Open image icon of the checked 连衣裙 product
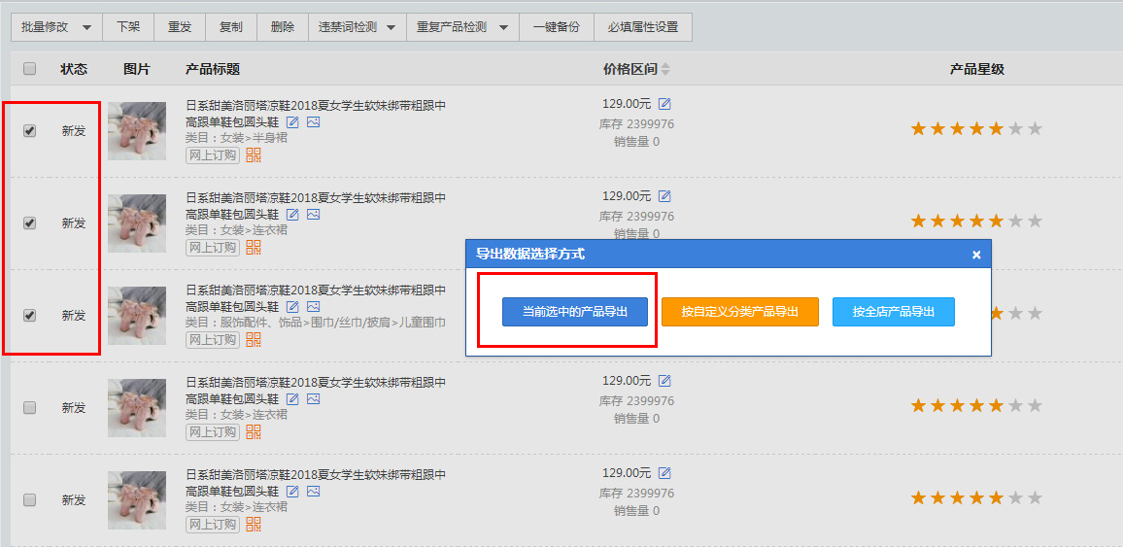The image size is (1123, 547). pyautogui.click(x=313, y=214)
